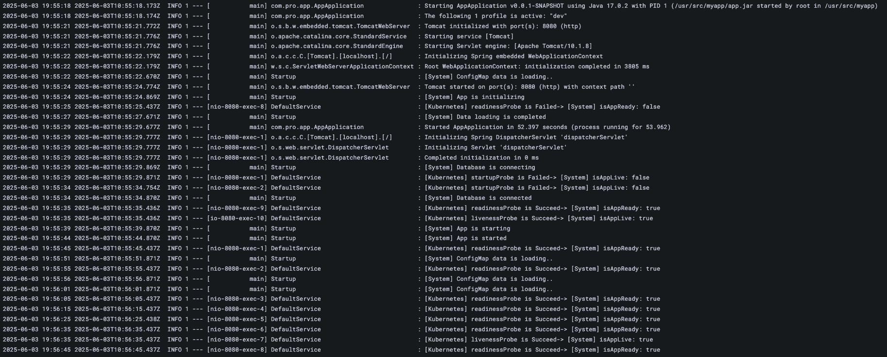Click the "Database is connecting" log message

479,167
